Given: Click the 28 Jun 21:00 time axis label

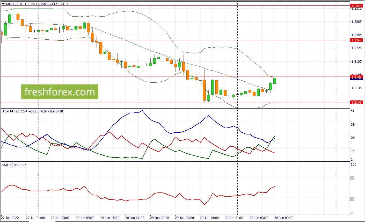Looking at the screenshot, I should pyautogui.click(x=135, y=218).
